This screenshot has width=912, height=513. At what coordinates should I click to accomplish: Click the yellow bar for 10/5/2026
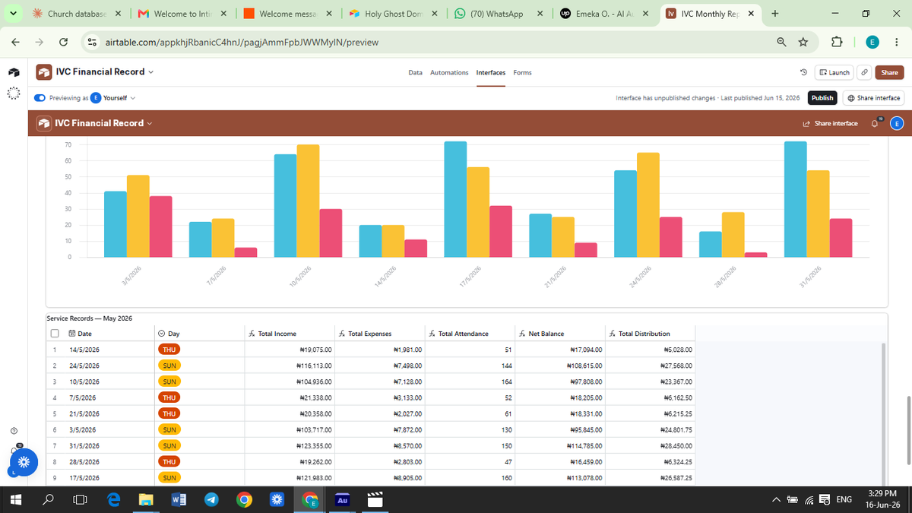coord(308,201)
